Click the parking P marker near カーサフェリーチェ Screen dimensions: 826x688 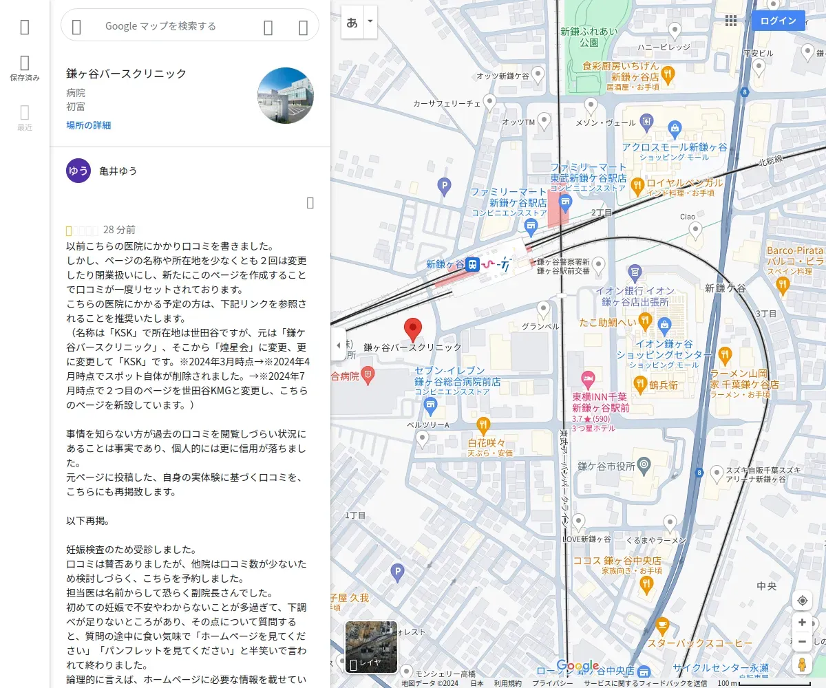(445, 186)
